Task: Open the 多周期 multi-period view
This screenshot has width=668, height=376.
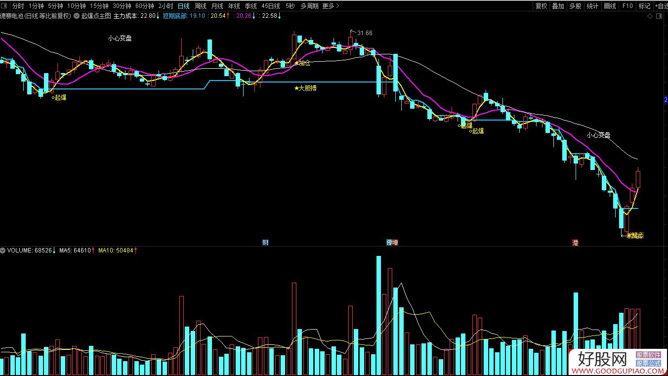Action: point(309,6)
